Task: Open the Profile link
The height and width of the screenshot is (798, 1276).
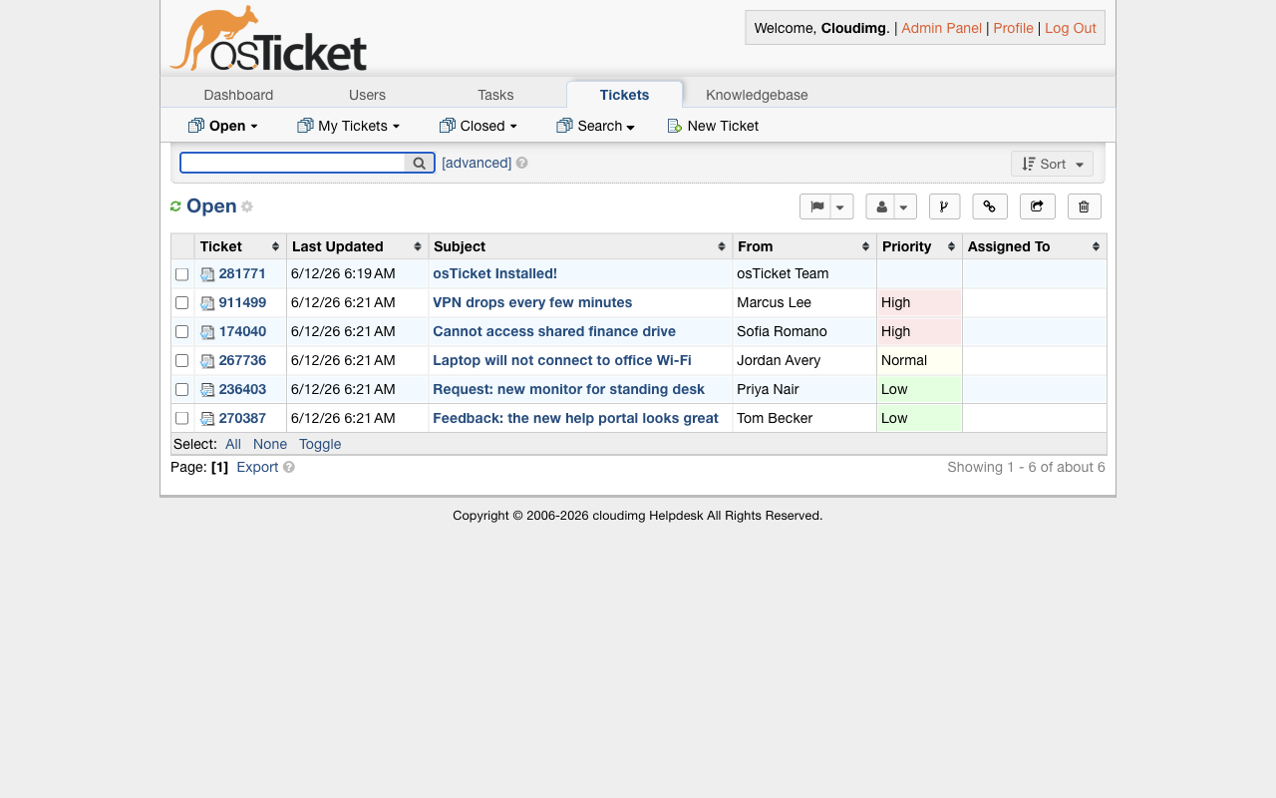Action: 1013,28
